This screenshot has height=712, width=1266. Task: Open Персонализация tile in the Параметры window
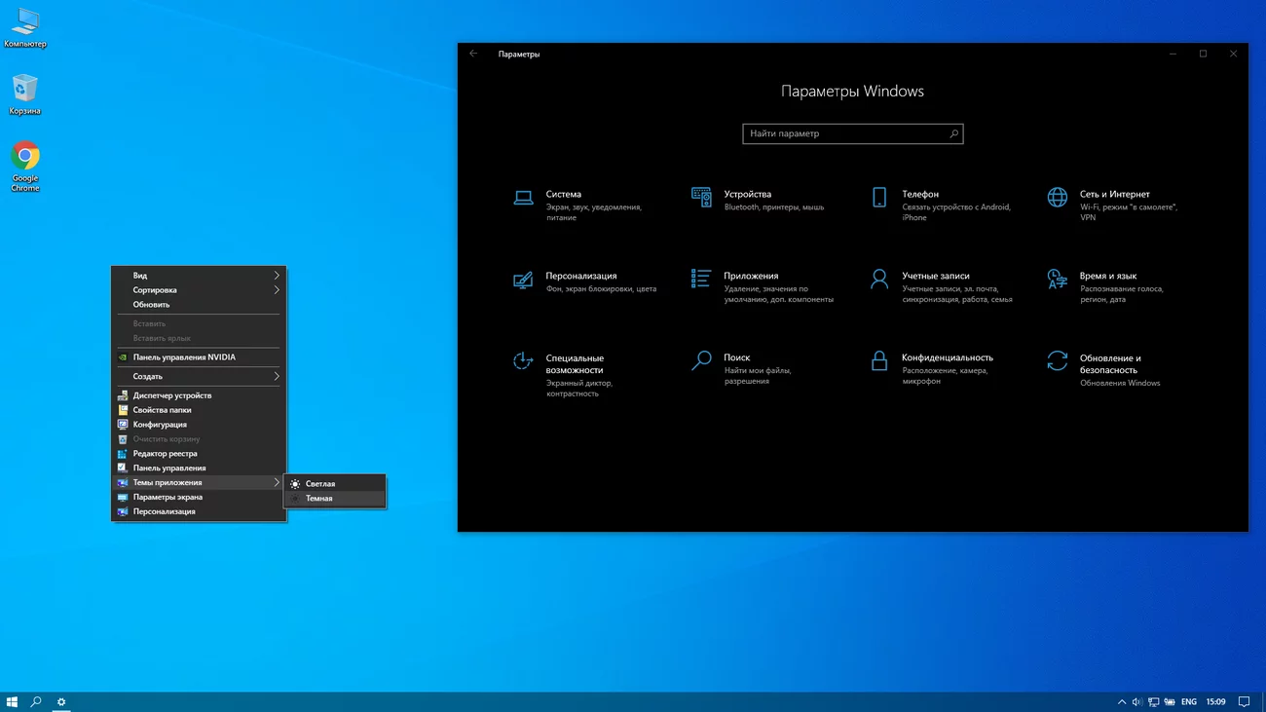tap(585, 281)
